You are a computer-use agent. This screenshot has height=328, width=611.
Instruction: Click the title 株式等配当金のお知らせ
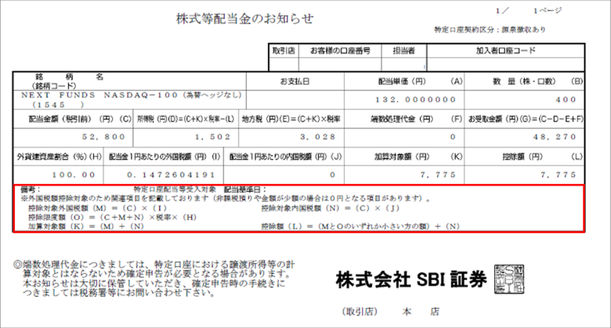coord(244,19)
